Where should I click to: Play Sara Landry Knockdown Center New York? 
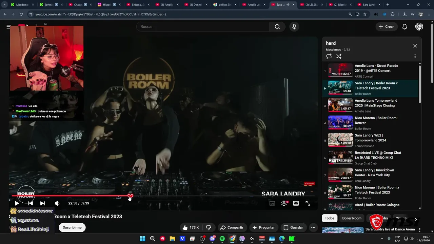370,175
